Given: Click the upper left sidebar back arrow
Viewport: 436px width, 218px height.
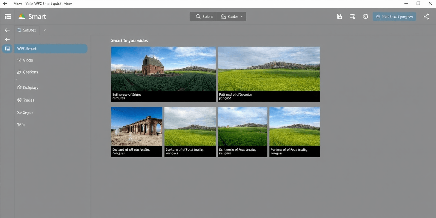Looking at the screenshot, I should [x=7, y=30].
